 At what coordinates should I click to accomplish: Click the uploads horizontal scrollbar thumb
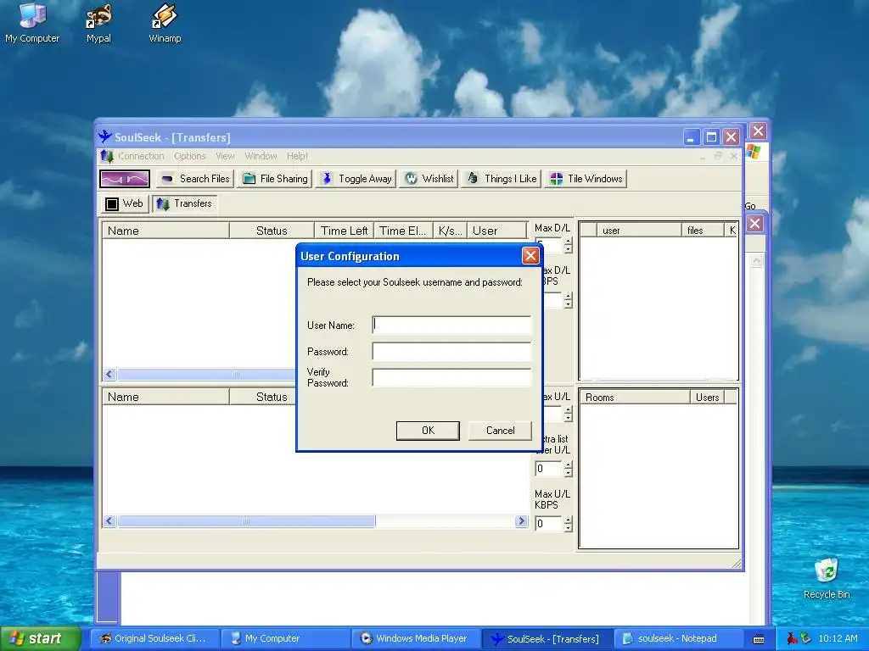tap(246, 521)
